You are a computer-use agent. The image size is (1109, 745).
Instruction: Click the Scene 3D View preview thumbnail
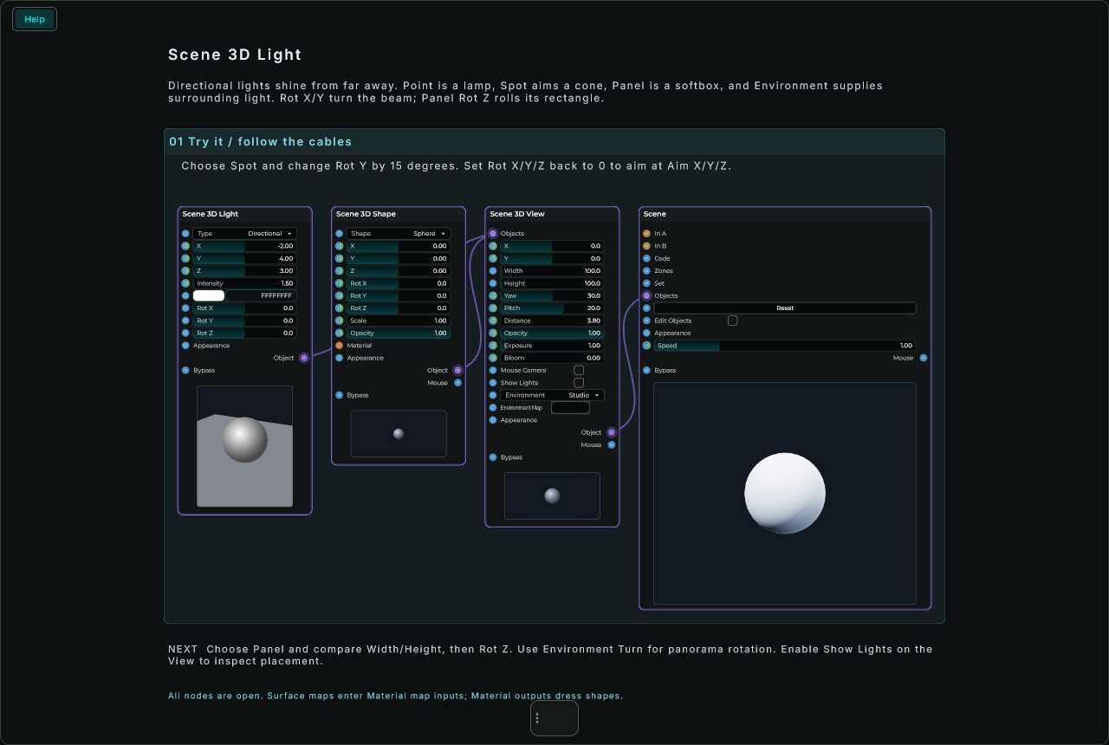click(x=552, y=496)
